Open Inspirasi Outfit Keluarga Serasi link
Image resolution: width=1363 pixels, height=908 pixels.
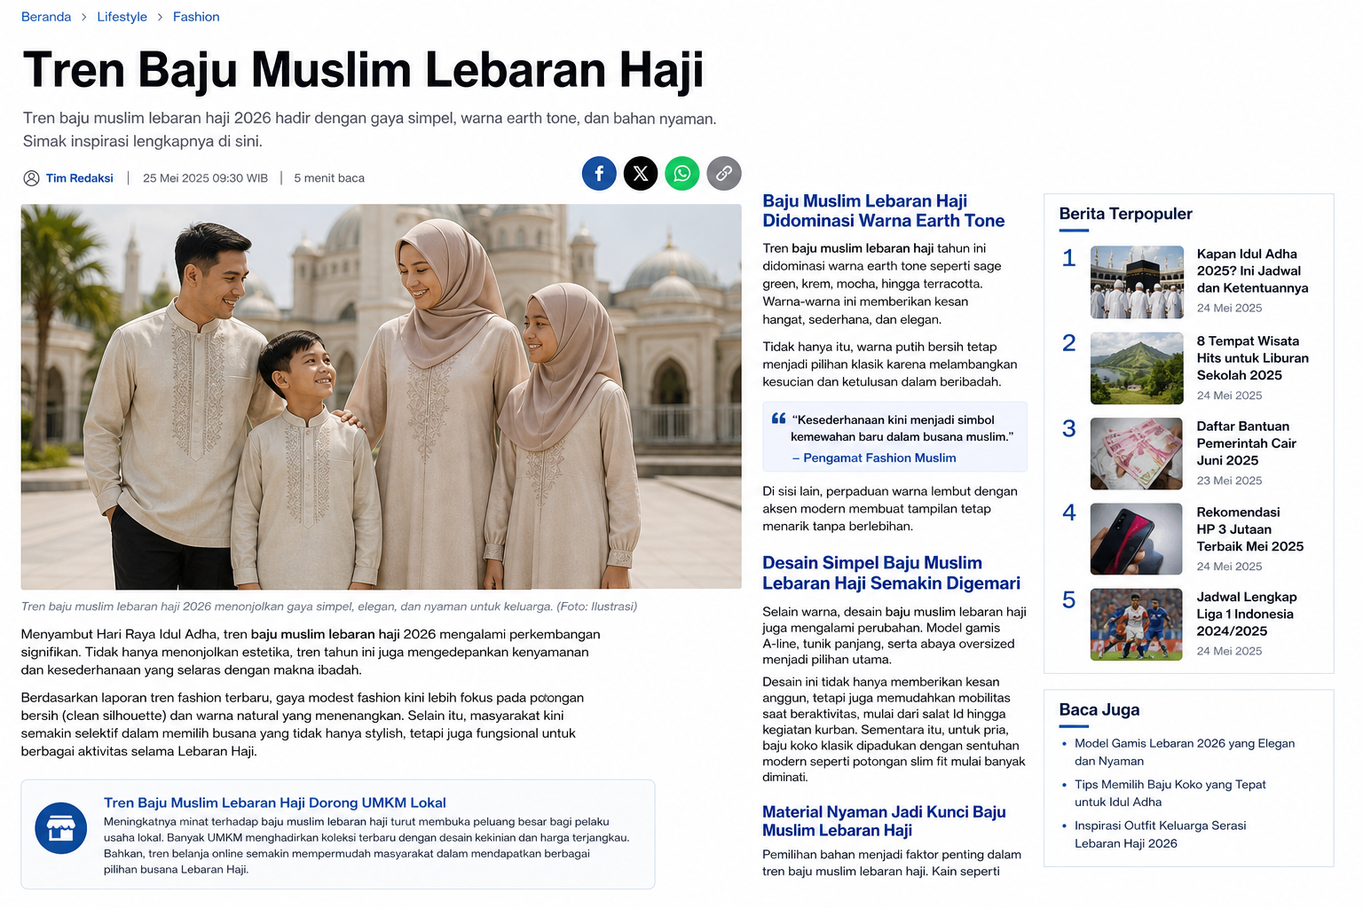pyautogui.click(x=1160, y=834)
